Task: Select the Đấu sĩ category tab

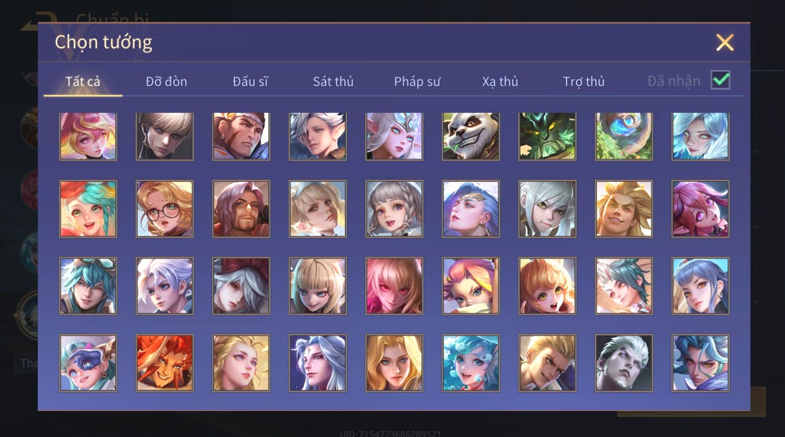Action: pyautogui.click(x=250, y=82)
